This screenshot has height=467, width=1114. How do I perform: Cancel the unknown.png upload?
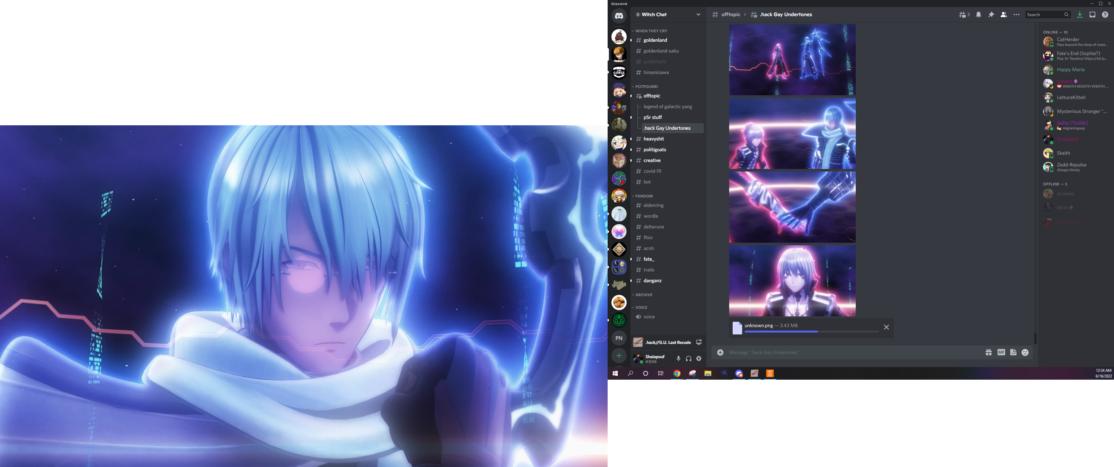tap(886, 327)
